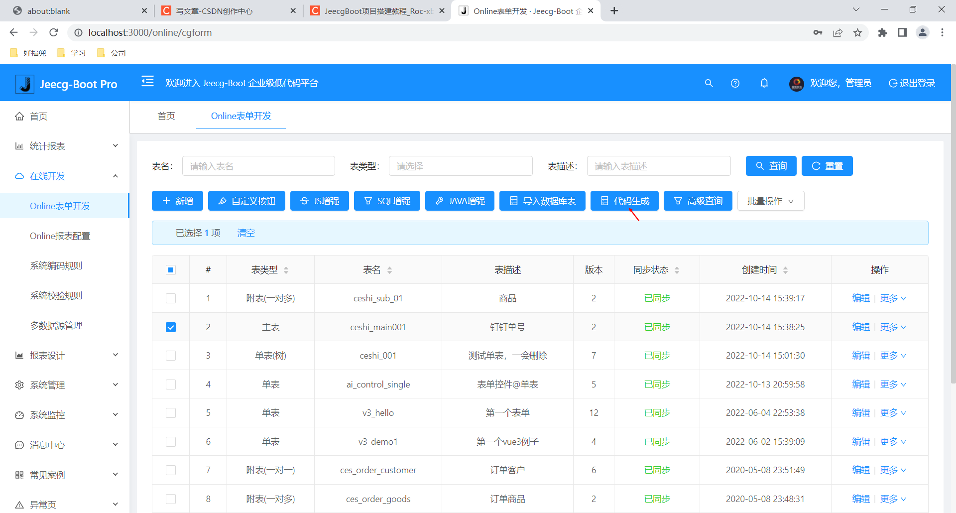The width and height of the screenshot is (956, 513).
Task: Collapse the 在线开发 sidebar menu
Action: click(x=65, y=176)
